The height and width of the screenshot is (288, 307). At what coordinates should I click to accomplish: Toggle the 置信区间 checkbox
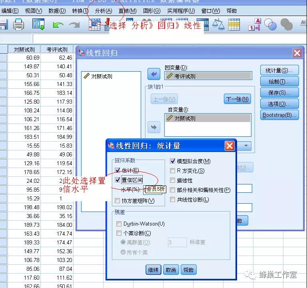click(x=118, y=180)
